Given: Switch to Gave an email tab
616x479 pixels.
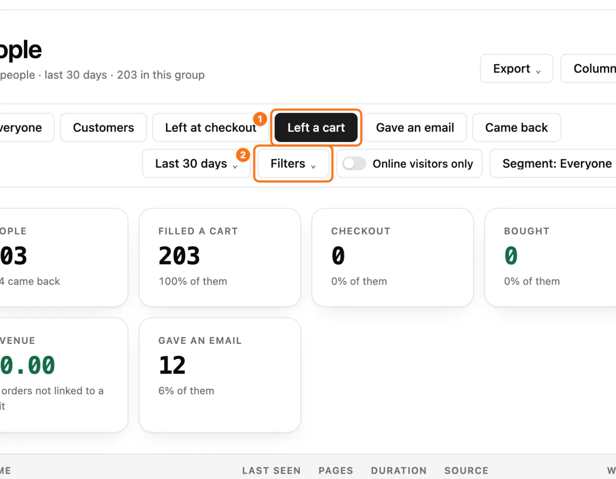Looking at the screenshot, I should coord(415,127).
